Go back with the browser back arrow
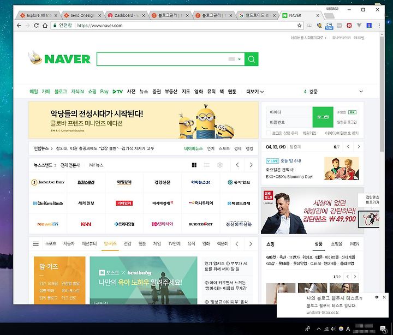 (x=19, y=25)
